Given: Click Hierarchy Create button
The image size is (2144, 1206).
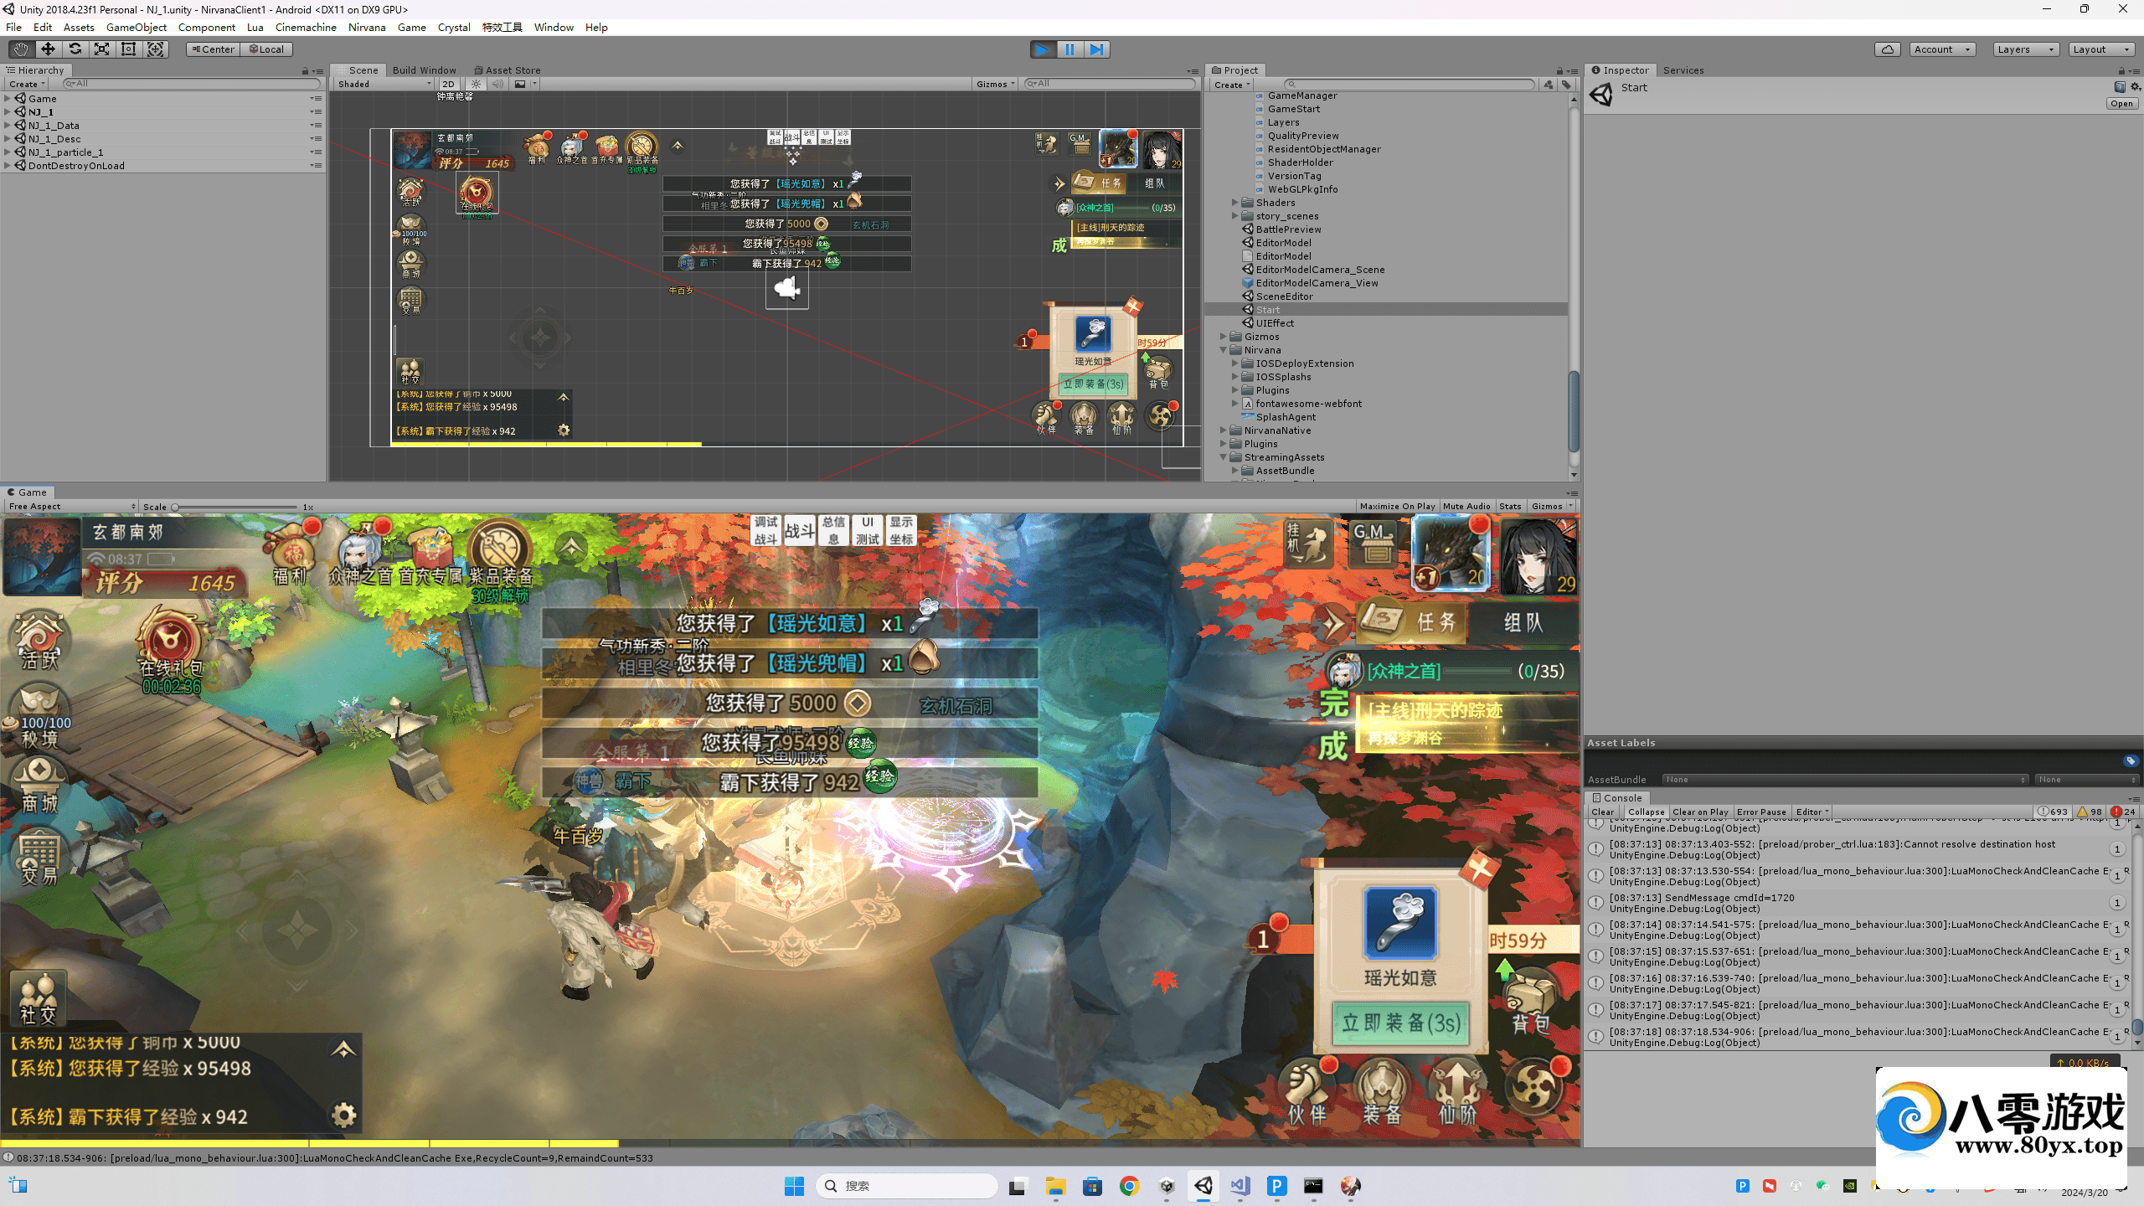Looking at the screenshot, I should pyautogui.click(x=26, y=84).
